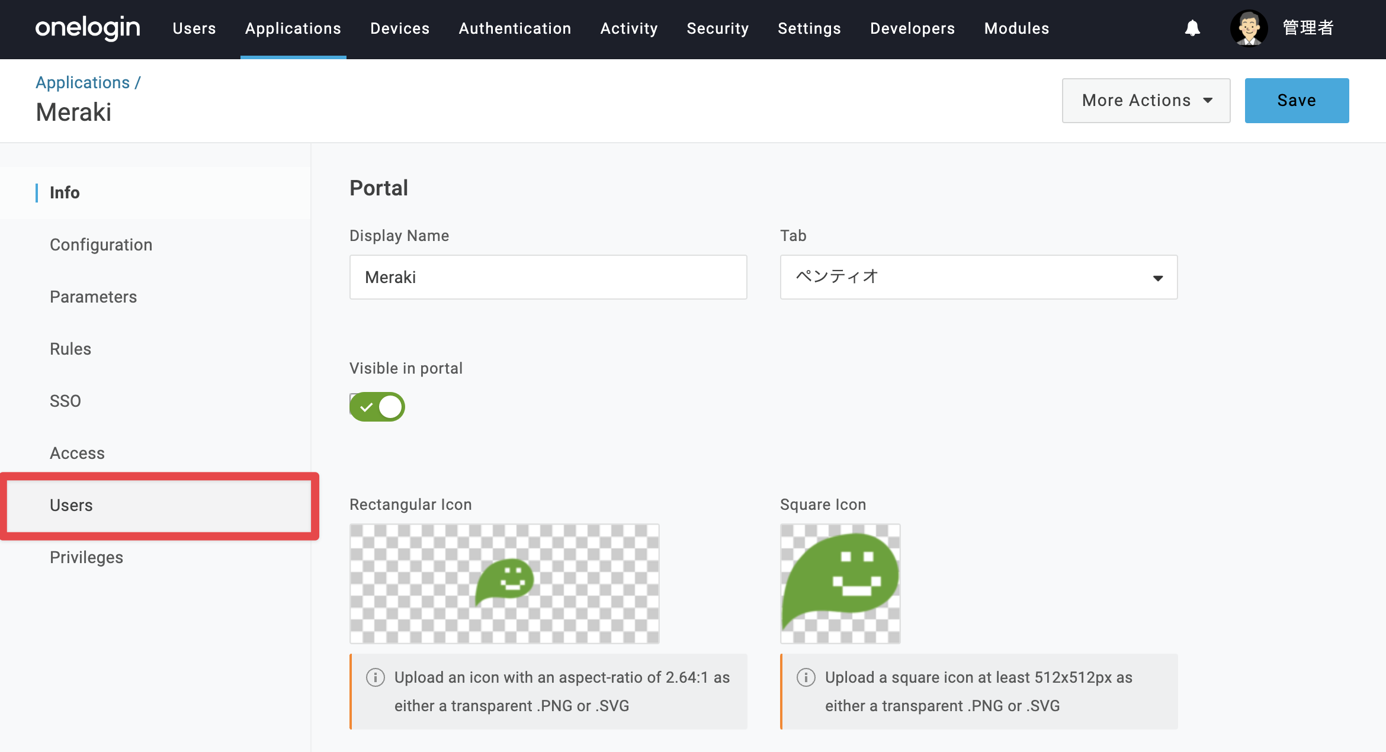This screenshot has width=1386, height=752.
Task: Select the Info sidebar tab
Action: click(155, 193)
